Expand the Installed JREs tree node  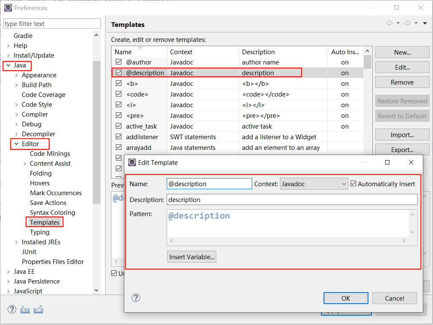click(x=17, y=243)
